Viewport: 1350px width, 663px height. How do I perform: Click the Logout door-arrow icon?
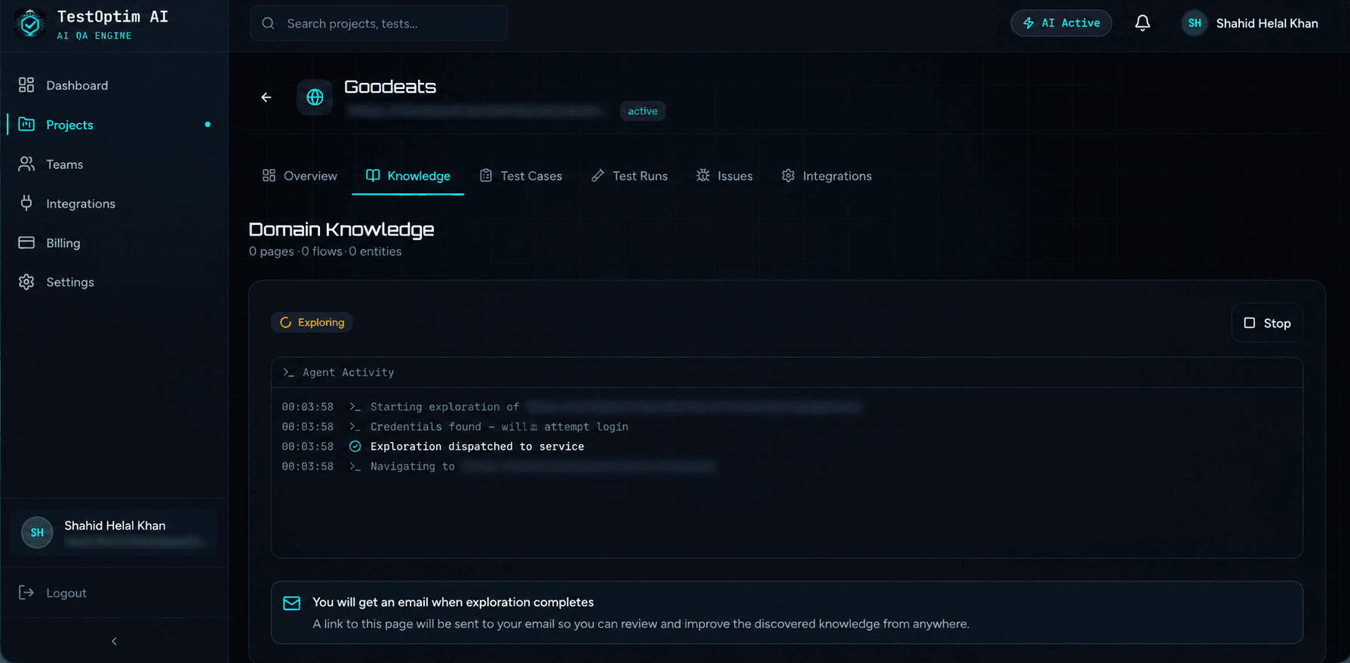pos(26,592)
